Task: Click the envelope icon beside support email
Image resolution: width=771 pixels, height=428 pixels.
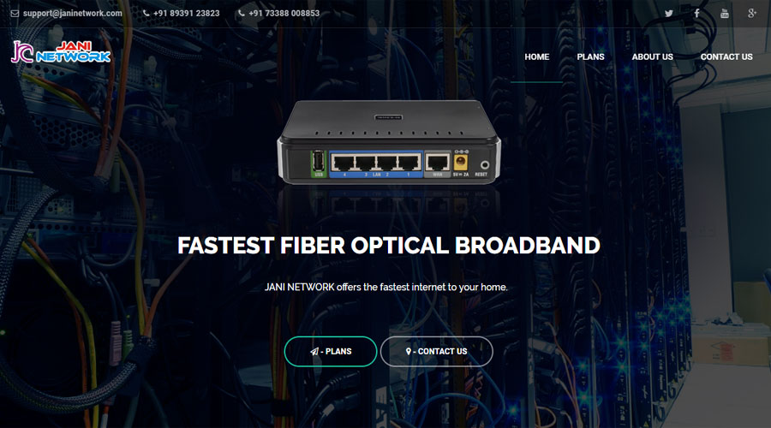Action: [x=15, y=13]
